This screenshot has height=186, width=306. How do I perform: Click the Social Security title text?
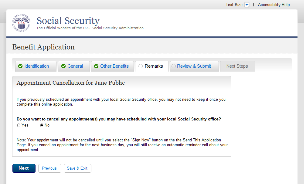tap(68, 21)
